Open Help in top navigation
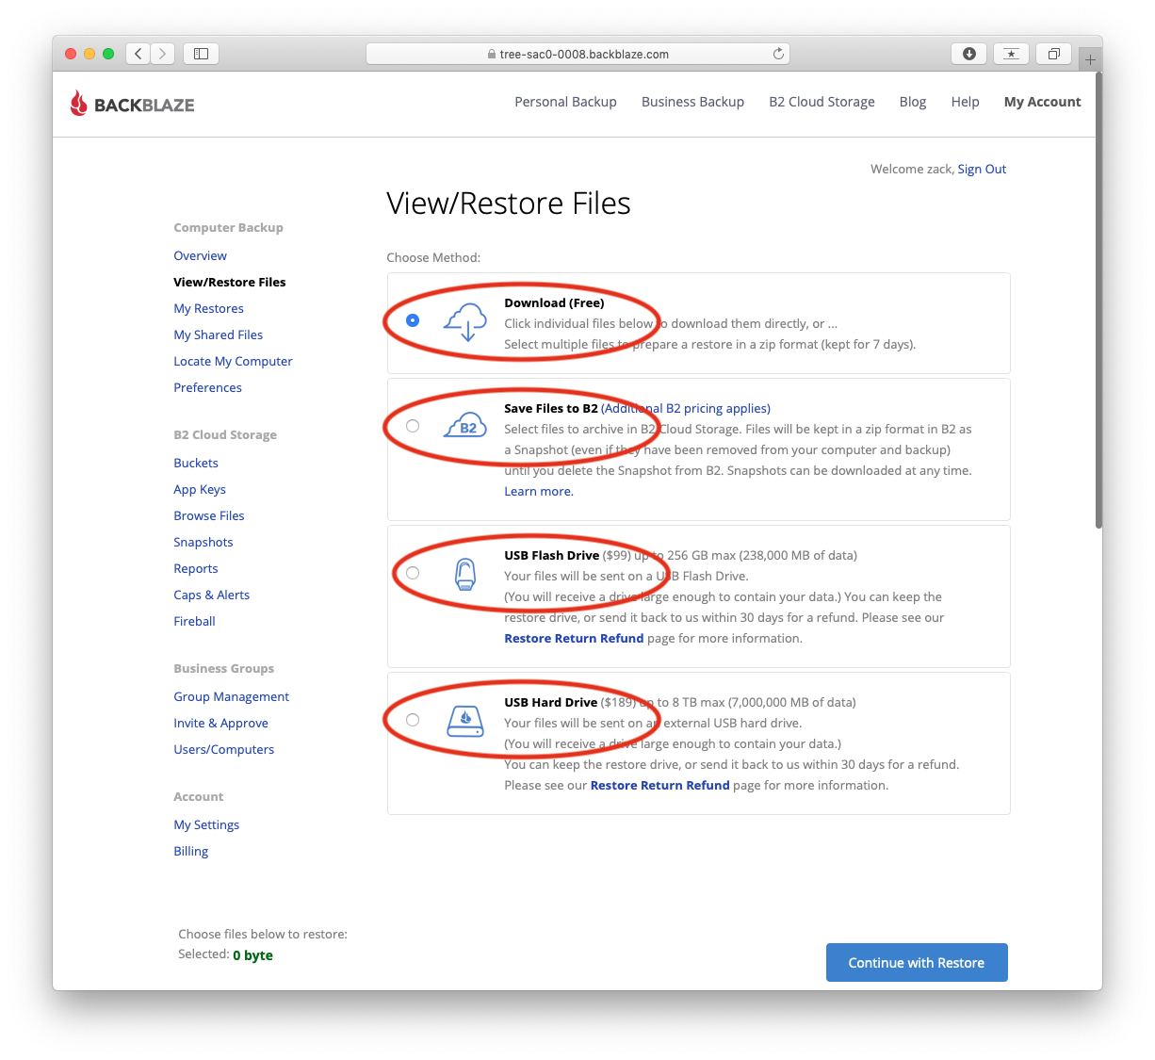The height and width of the screenshot is (1060, 1155). 965,102
